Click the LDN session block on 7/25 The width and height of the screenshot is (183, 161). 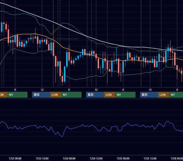tap(164, 95)
